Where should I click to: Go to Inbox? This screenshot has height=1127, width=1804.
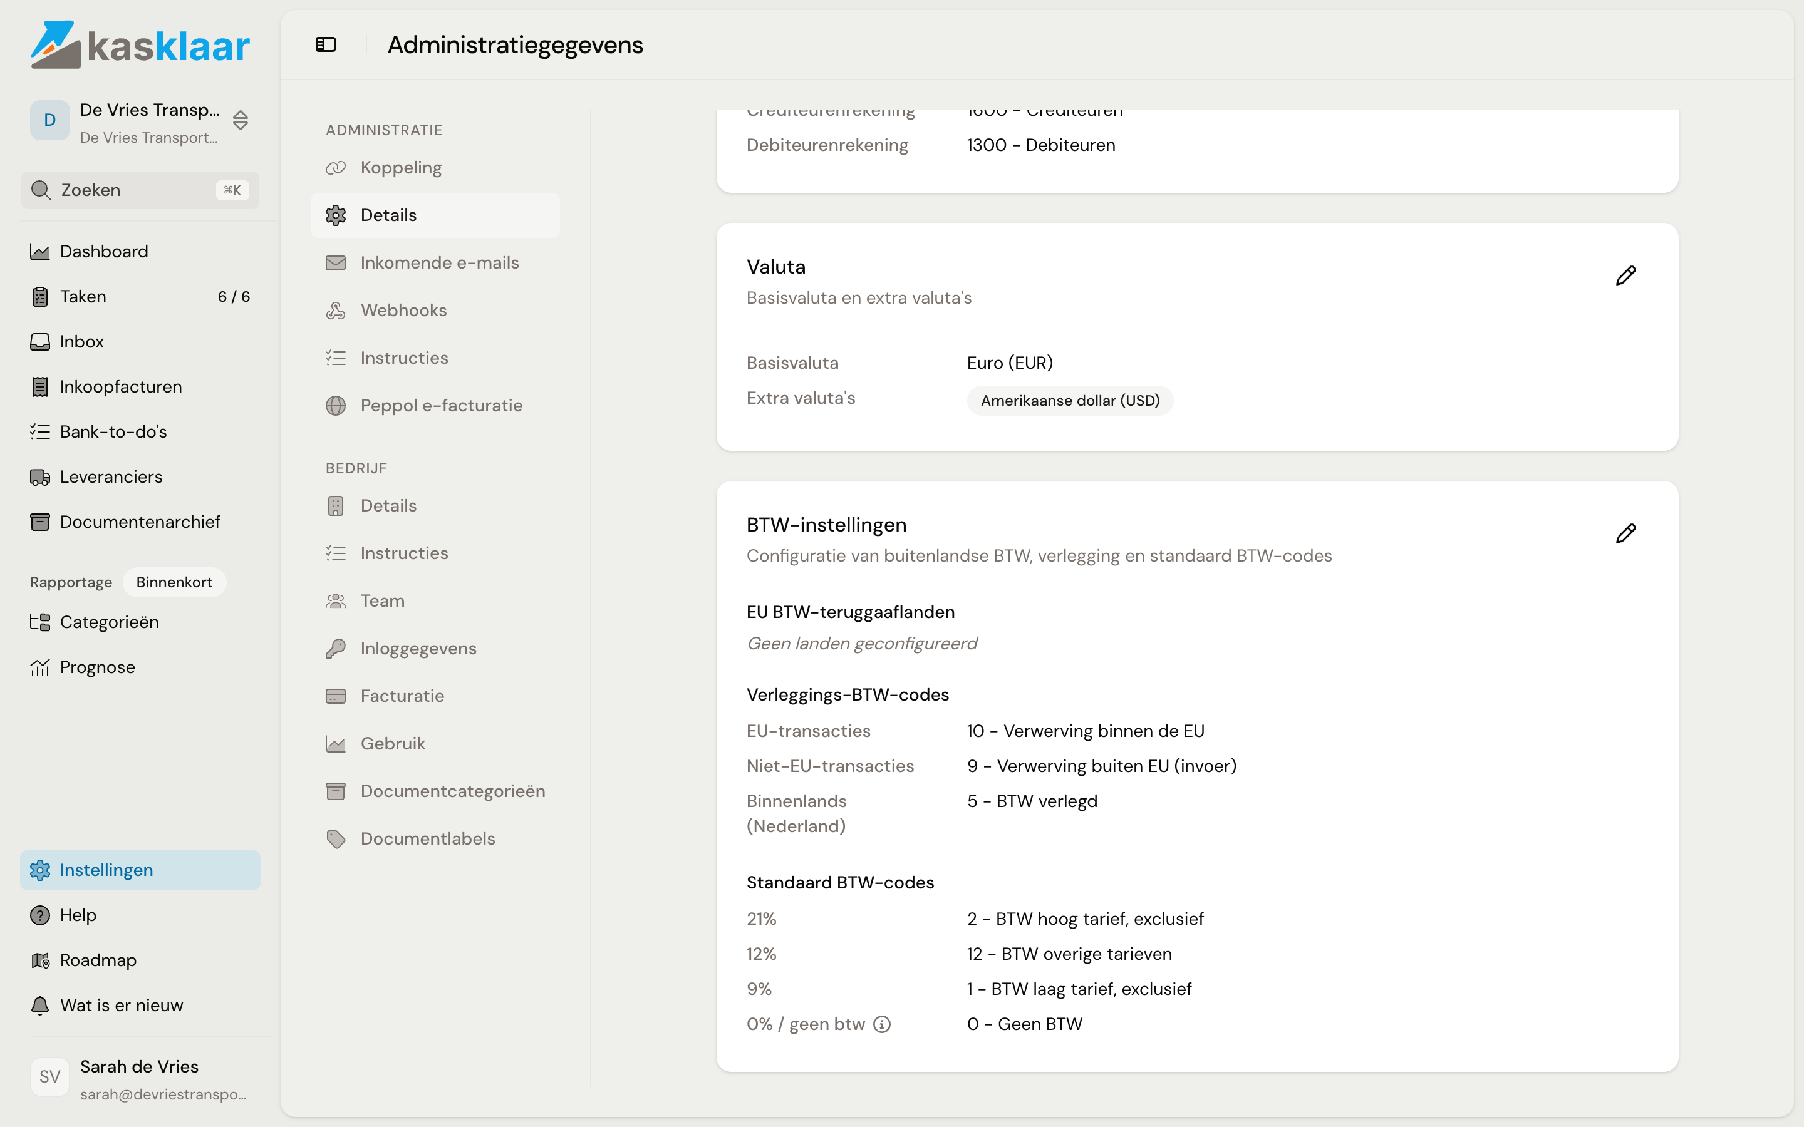click(x=140, y=342)
